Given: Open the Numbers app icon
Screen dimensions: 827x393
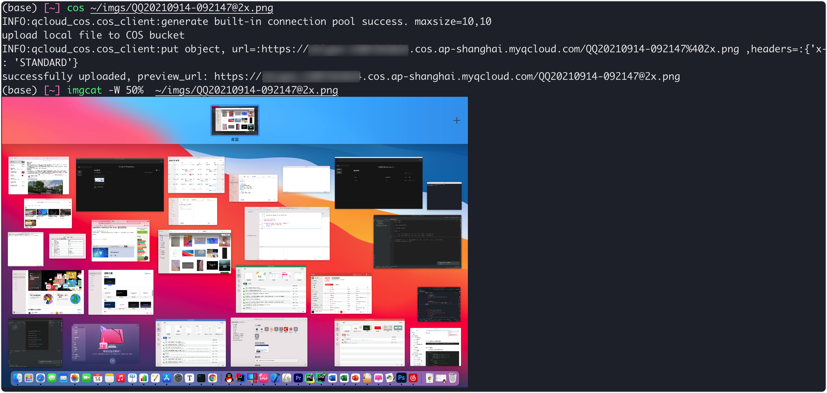Looking at the screenshot, I should point(144,378).
